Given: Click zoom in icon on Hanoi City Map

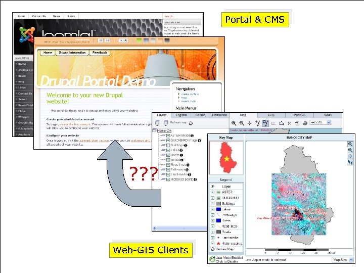Looking at the screenshot, I should pyautogui.click(x=350, y=144).
